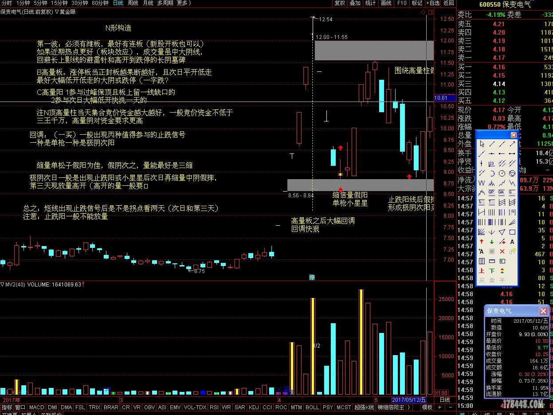Switch to 15分钟 period

point(59,3)
